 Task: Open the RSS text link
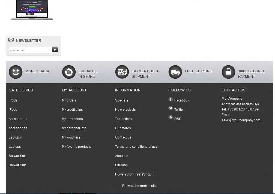tap(178, 119)
